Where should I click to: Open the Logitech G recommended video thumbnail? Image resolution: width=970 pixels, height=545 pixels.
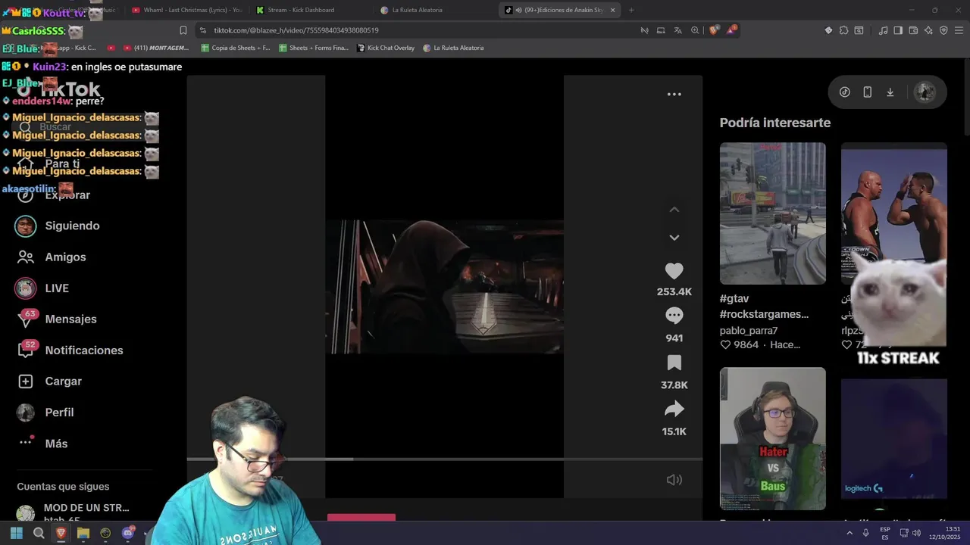pos(893,439)
